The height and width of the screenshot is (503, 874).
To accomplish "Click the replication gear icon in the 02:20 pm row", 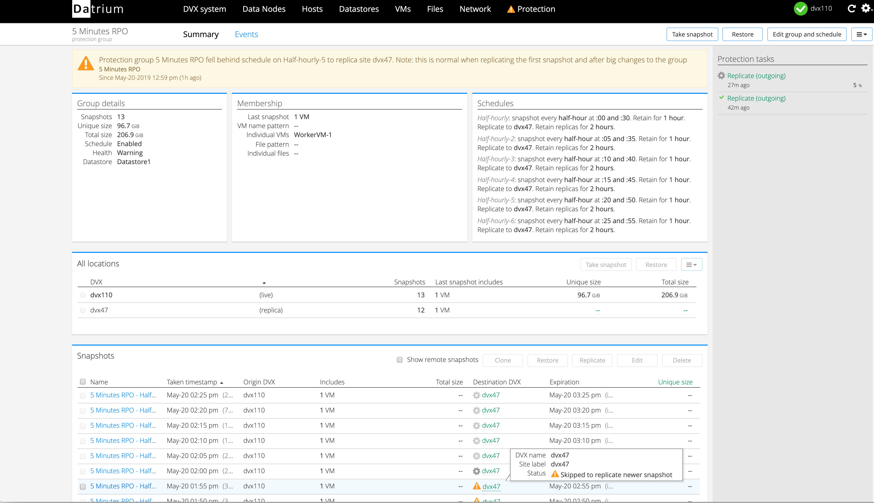I will [x=477, y=411].
